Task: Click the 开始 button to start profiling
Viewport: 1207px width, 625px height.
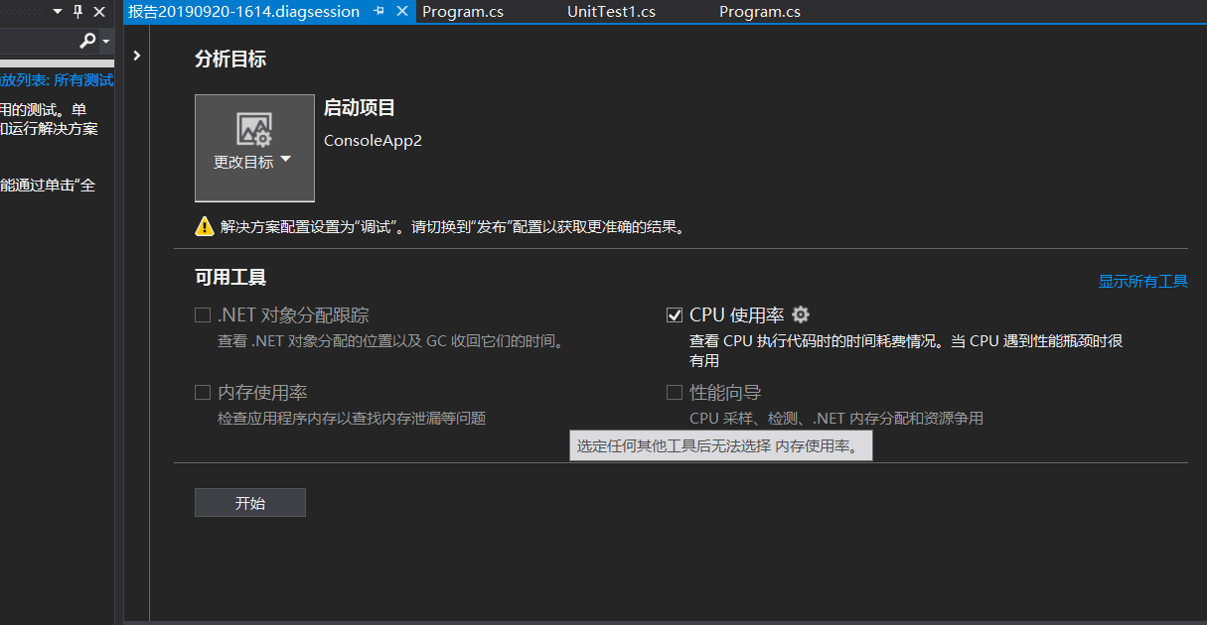Action: (249, 502)
